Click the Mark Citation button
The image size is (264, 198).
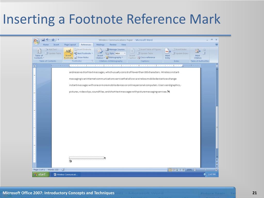pos(197,54)
